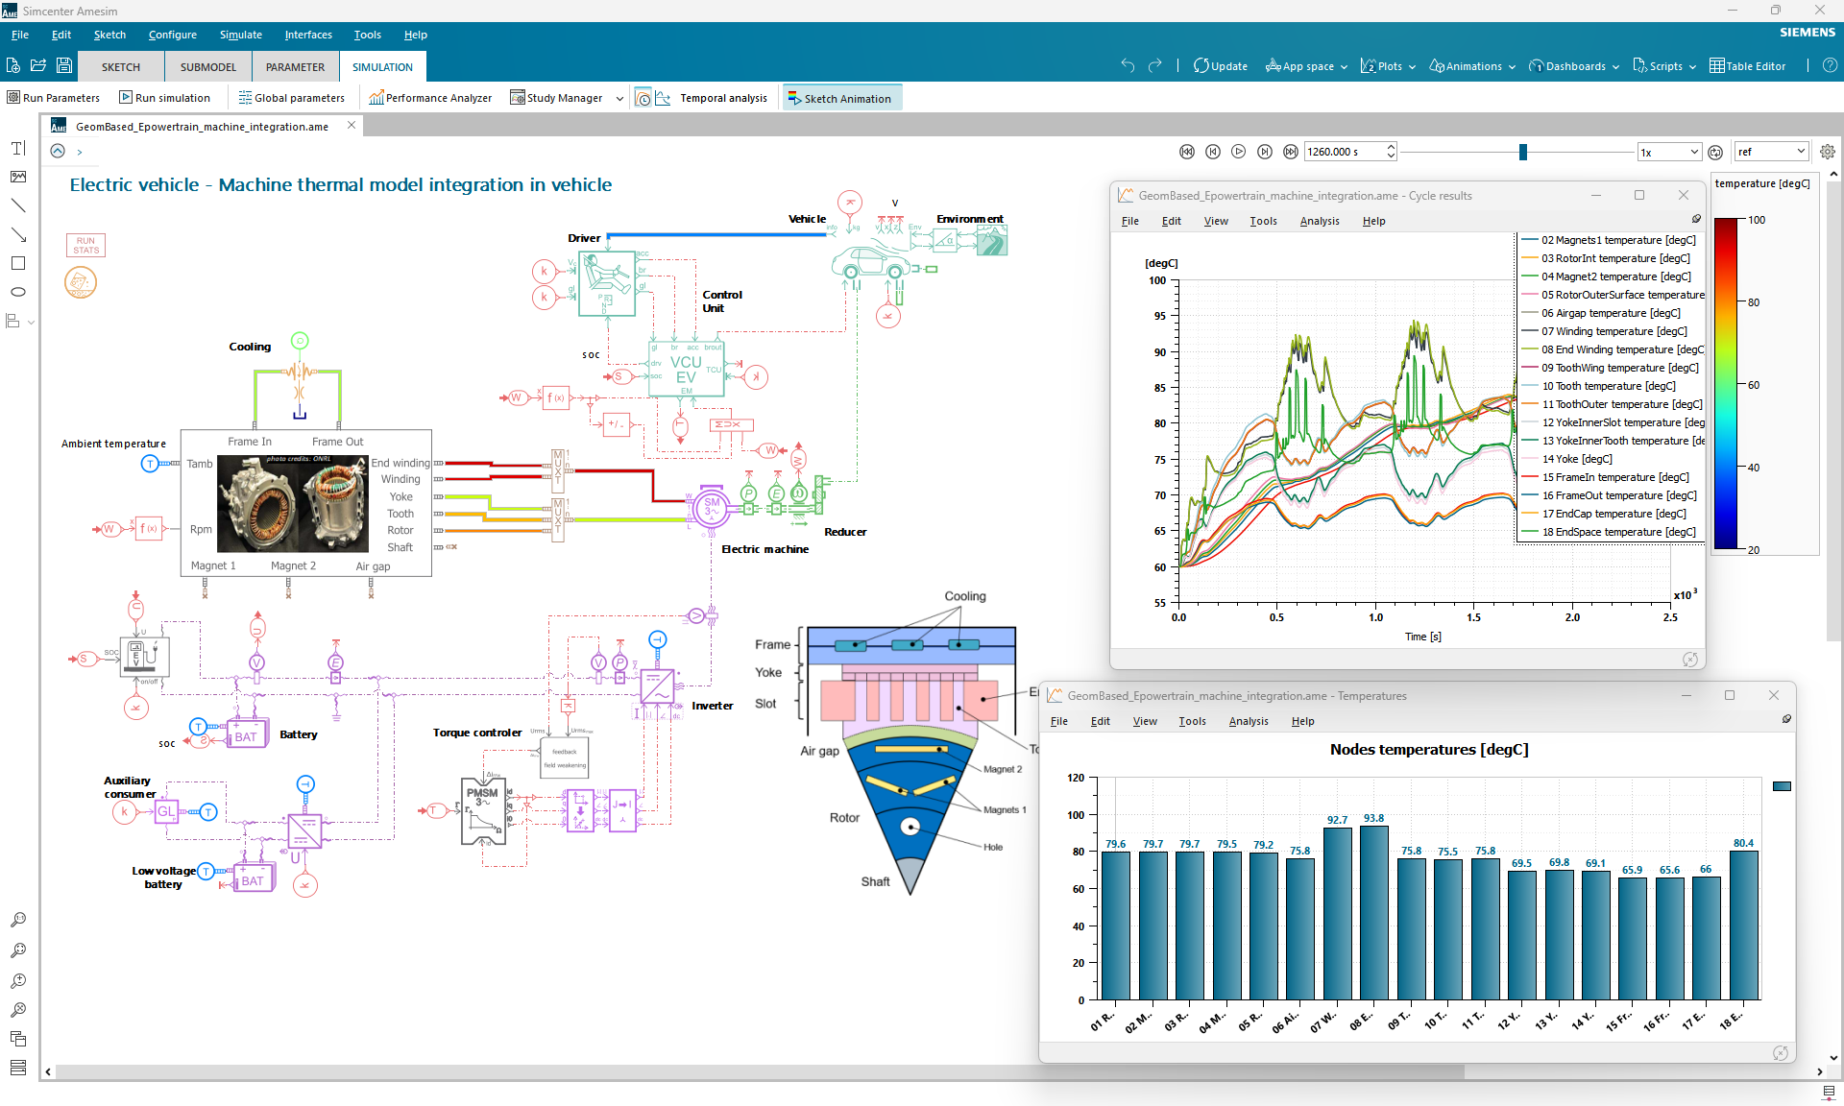Switch to the PARAMETER tab
1844x1106 pixels.
click(295, 67)
